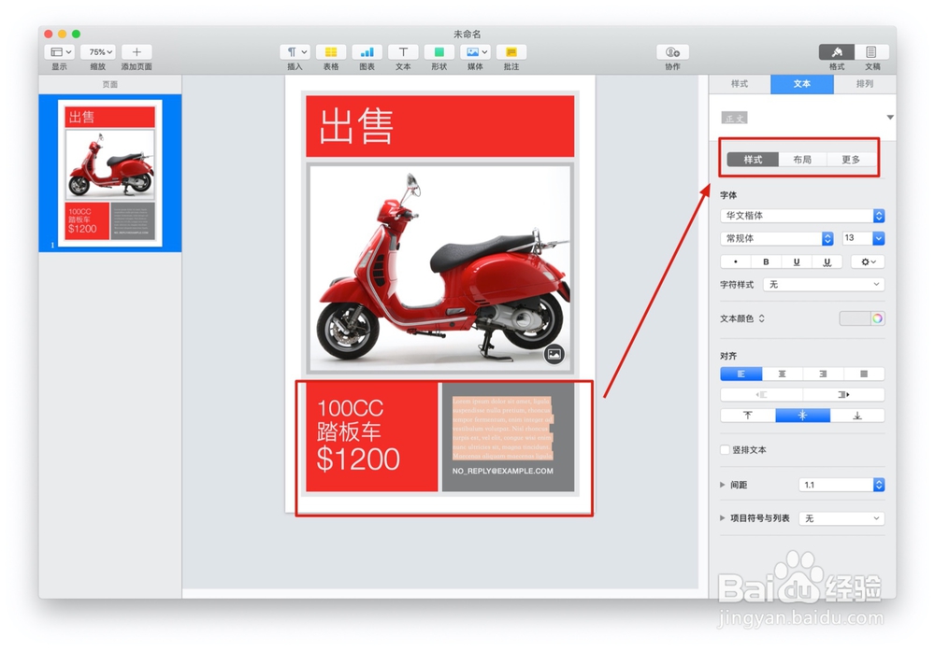The image size is (935, 650).
Task: Insert a chart with the 图表 icon
Action: (367, 52)
